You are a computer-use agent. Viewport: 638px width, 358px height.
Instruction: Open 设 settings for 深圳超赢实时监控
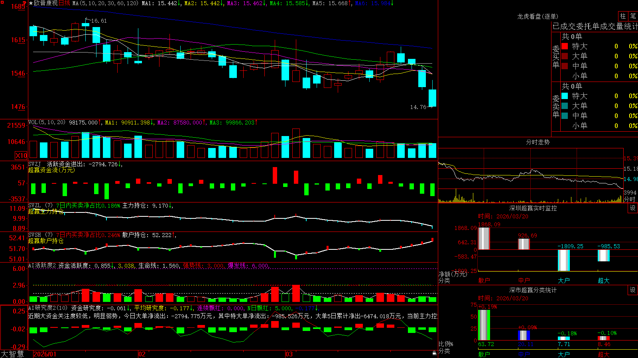[633, 208]
